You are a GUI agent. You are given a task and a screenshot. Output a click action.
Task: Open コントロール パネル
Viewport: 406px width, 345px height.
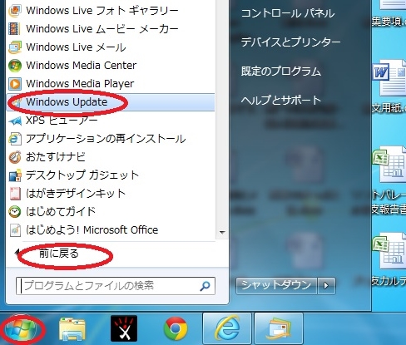288,13
